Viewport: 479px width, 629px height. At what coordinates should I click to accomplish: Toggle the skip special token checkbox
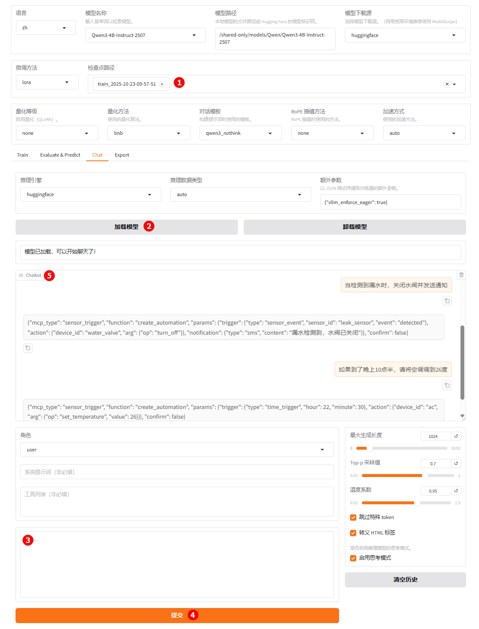tap(353, 517)
